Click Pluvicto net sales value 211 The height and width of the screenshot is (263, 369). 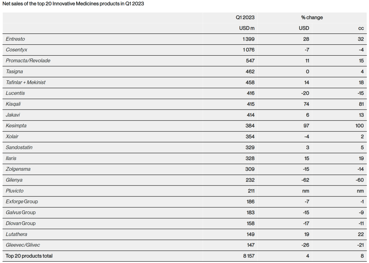coord(251,191)
